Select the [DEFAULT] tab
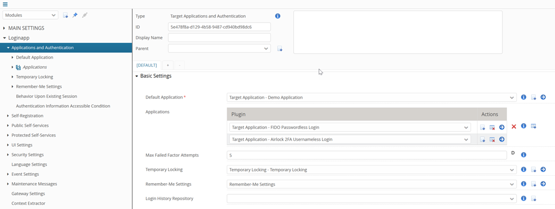Screen dimensions: 555x209 (x=147, y=65)
